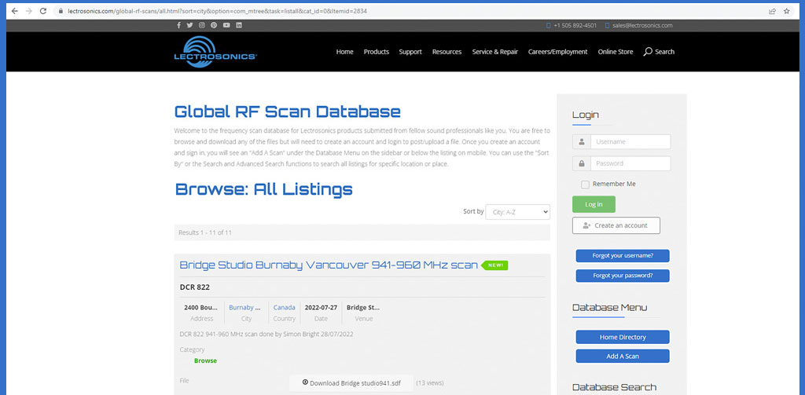Bookmark the page with the star icon
The image size is (805, 395).
tap(786, 11)
